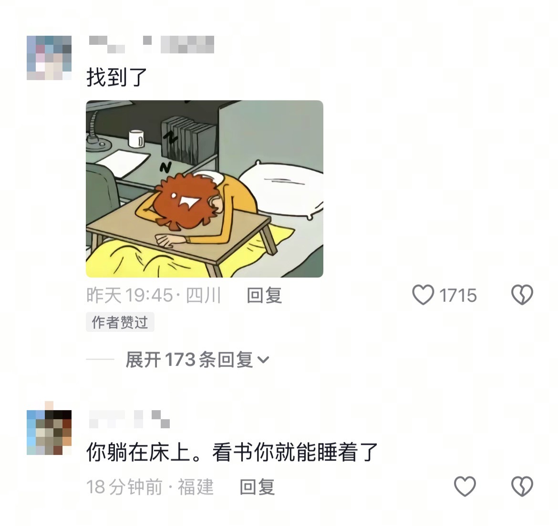
Task: Open the first commenter's pixelated avatar
Action: 49,58
